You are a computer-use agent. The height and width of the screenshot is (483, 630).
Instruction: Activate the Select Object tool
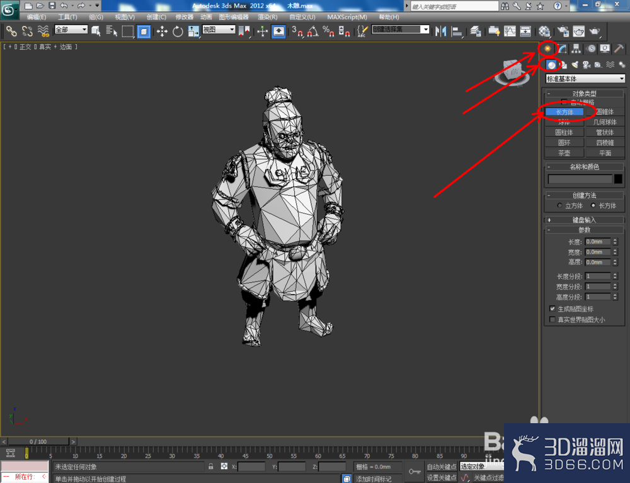click(x=96, y=31)
